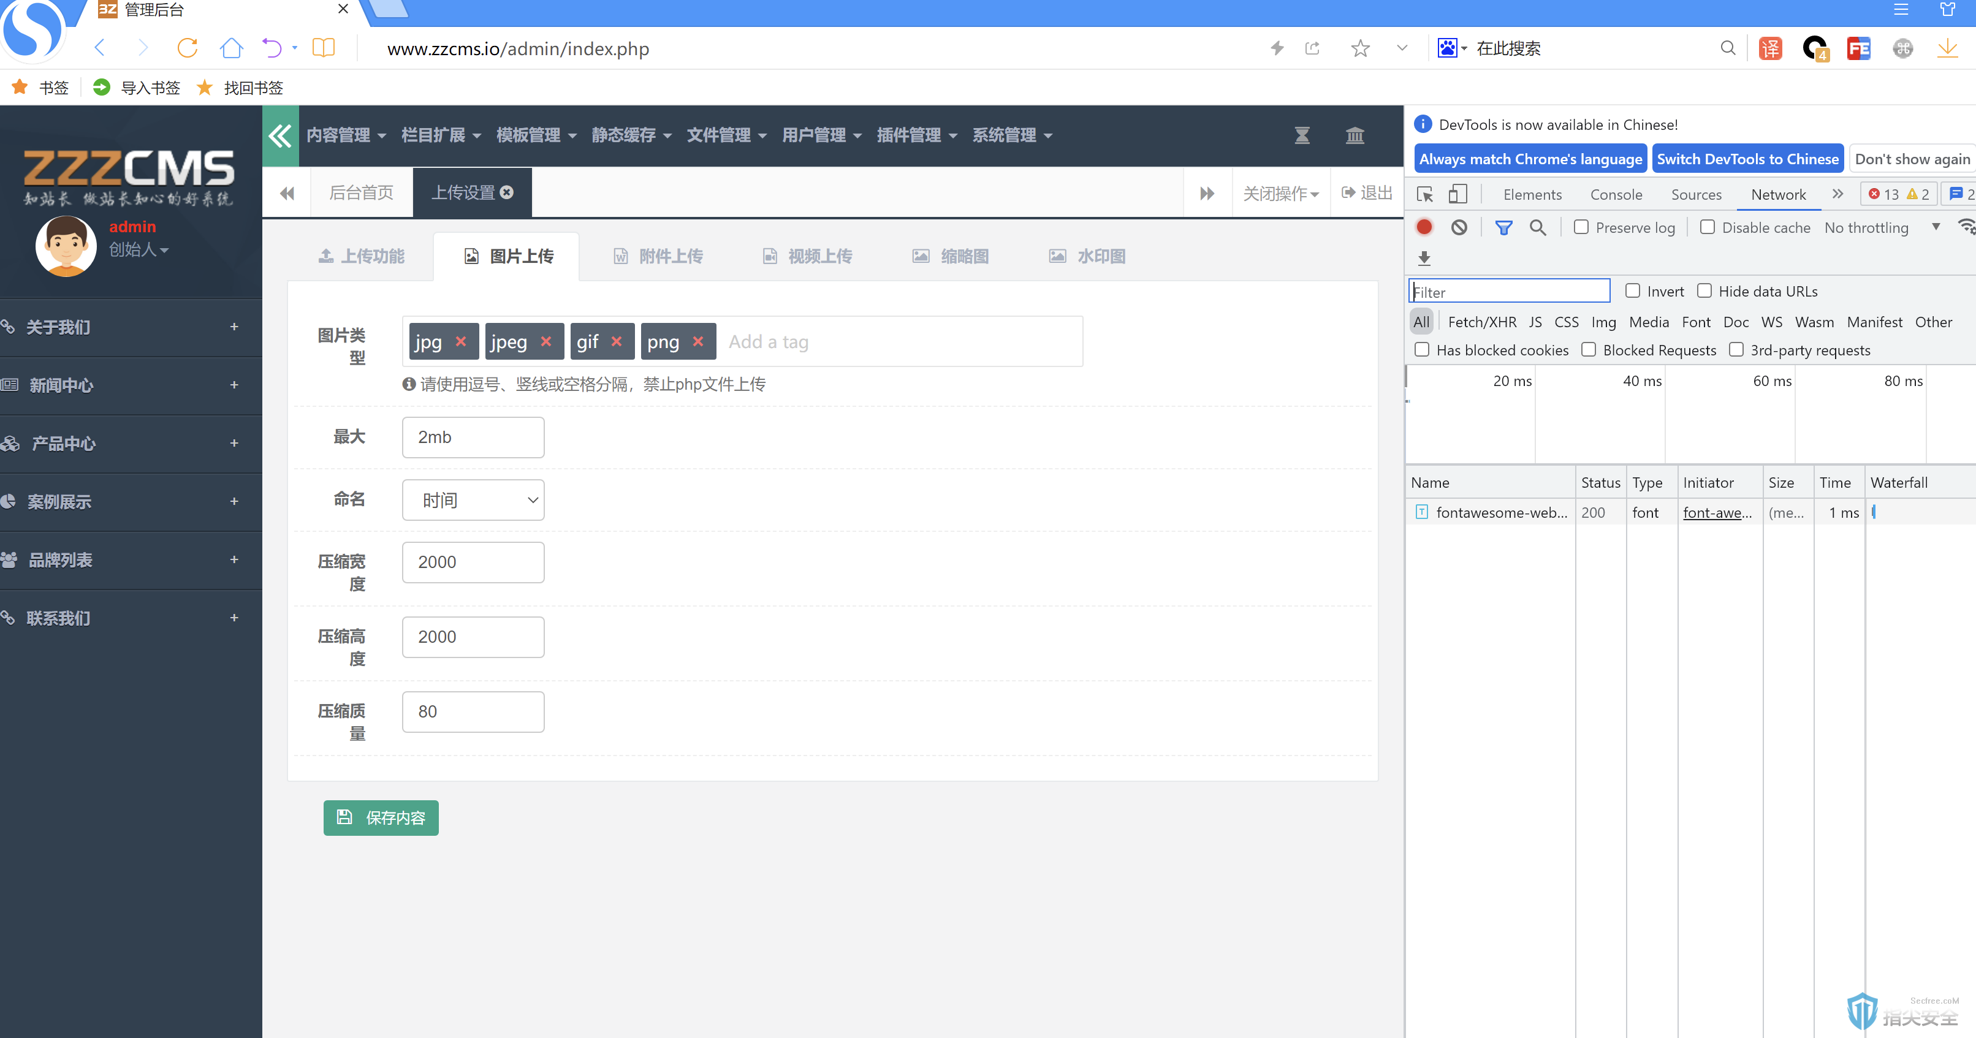Open 系统管理 dropdown menu

(1013, 135)
